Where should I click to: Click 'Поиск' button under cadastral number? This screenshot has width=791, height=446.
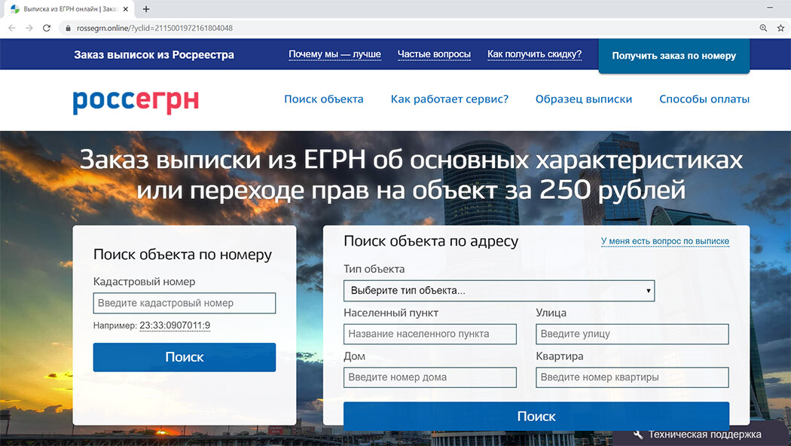(185, 357)
